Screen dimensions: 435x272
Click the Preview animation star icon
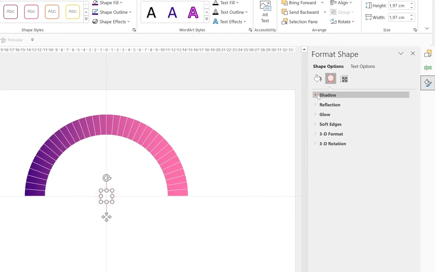click(x=3, y=40)
